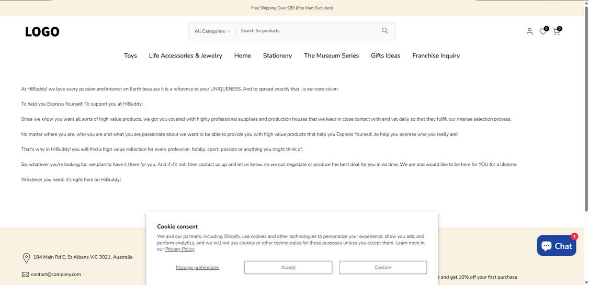Click the Free Shipping Over $89 announcement

[292, 8]
